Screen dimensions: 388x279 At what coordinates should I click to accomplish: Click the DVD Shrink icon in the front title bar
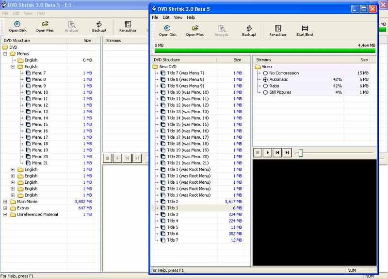pyautogui.click(x=154, y=9)
